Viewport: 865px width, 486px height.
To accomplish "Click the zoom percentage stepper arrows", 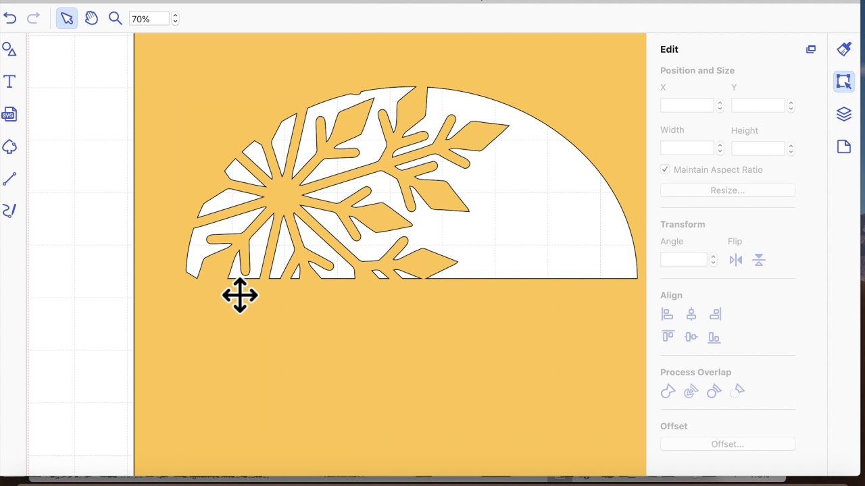I will 175,19.
